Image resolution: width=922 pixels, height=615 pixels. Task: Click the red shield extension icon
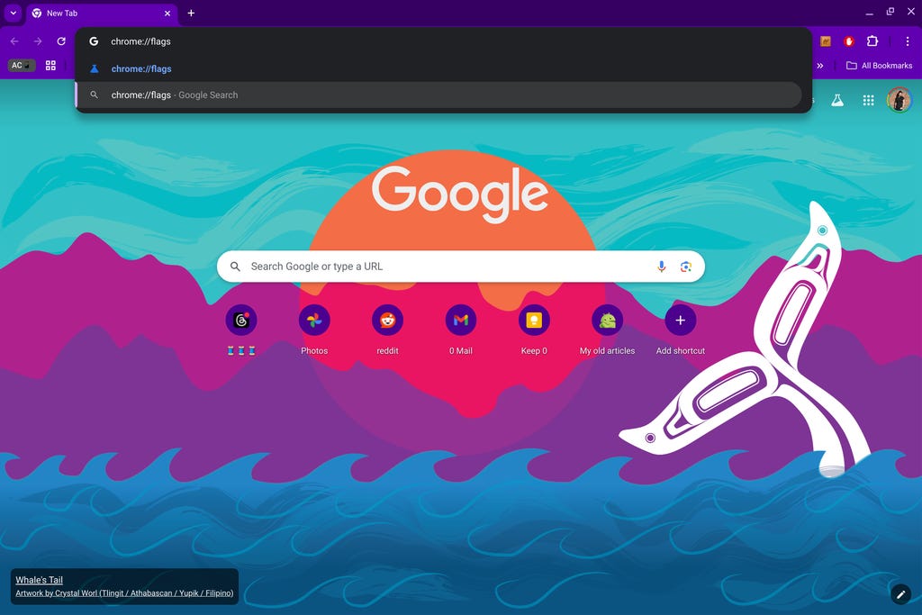tap(848, 41)
